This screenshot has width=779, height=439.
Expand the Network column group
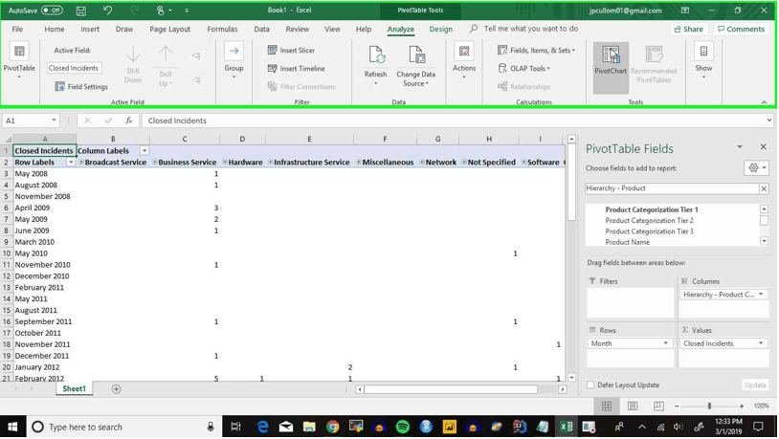[x=422, y=163]
